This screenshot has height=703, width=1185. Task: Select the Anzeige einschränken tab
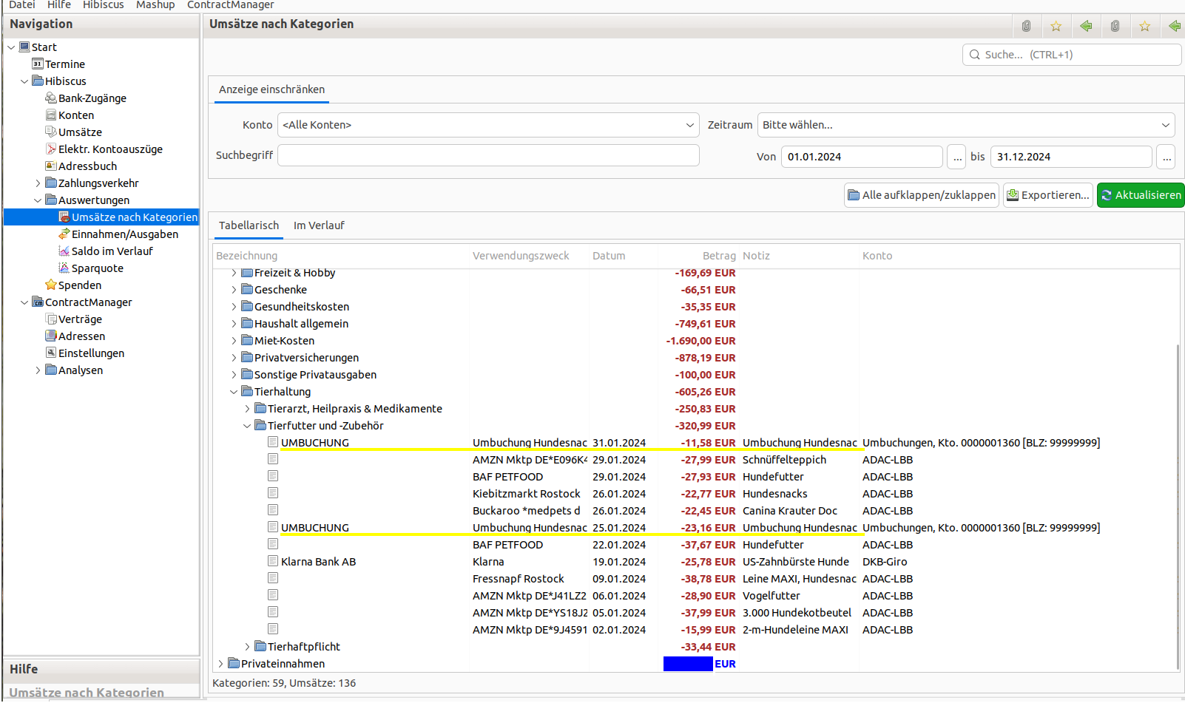(271, 89)
